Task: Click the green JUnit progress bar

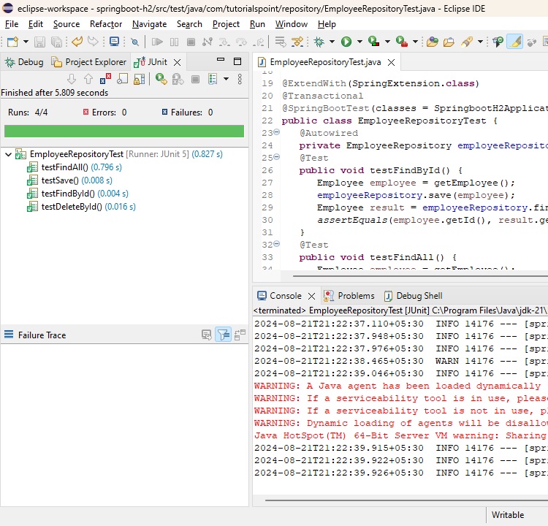Action: coord(124,131)
